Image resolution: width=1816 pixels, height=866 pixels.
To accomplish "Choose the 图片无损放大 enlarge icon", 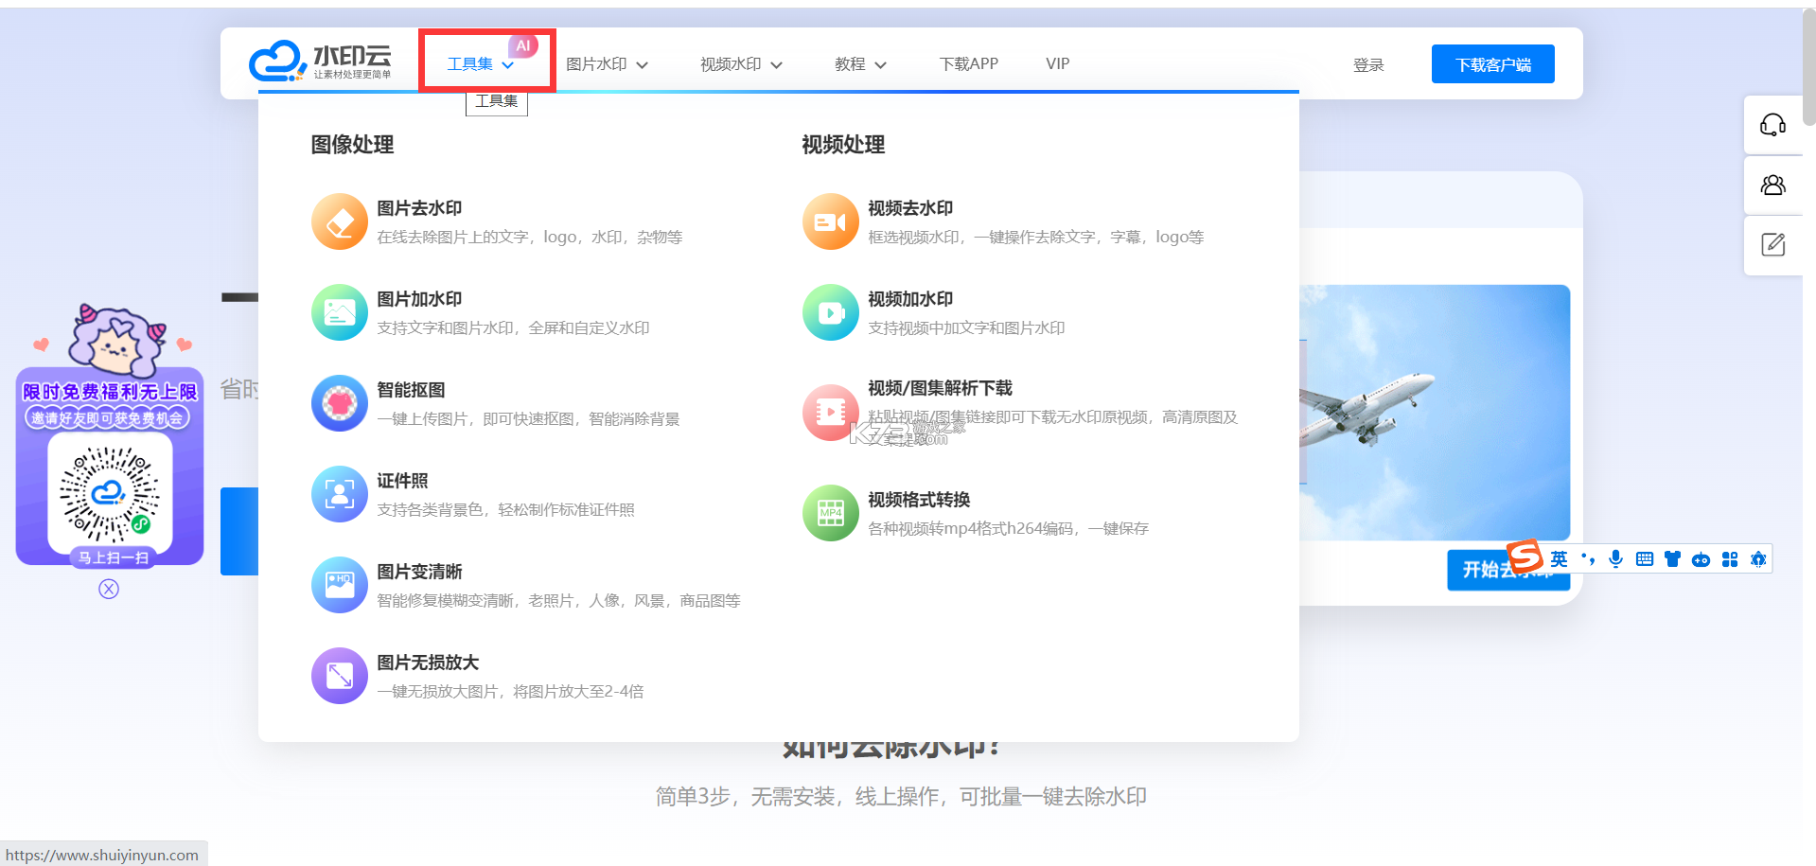I will (x=340, y=676).
